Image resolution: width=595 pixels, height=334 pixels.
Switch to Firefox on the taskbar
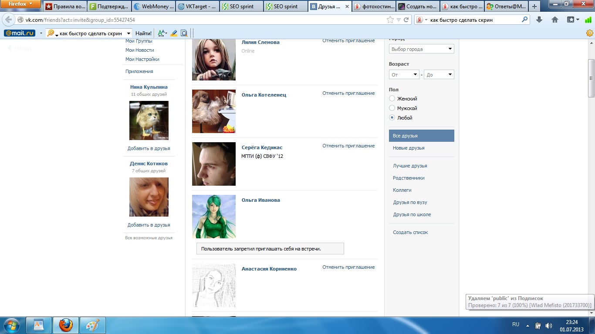[66, 325]
